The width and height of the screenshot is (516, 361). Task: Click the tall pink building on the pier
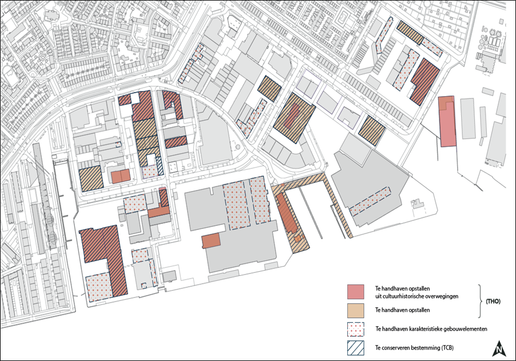click(448, 121)
